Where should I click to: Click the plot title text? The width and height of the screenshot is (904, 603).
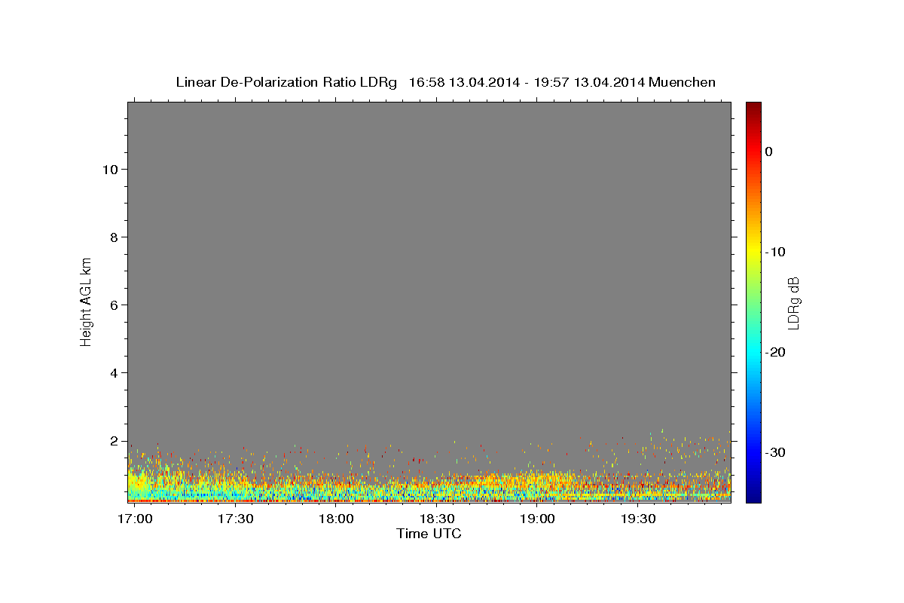click(445, 82)
